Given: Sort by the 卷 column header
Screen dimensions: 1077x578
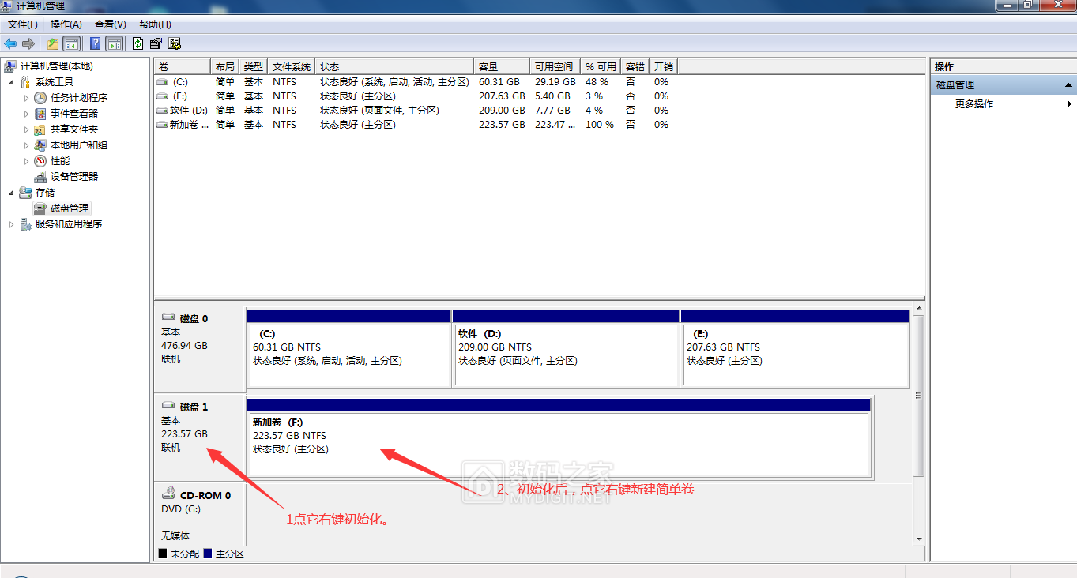Looking at the screenshot, I should coord(183,67).
